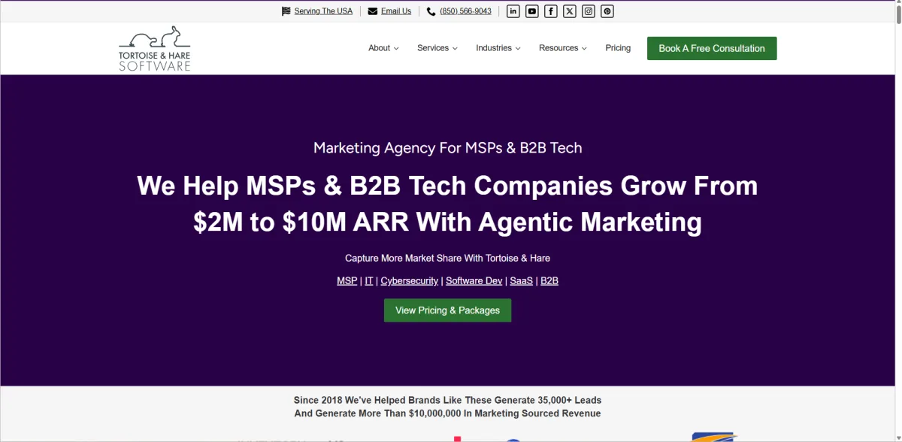This screenshot has width=902, height=442.
Task: Follow the B2B link in hero
Action: pyautogui.click(x=549, y=281)
